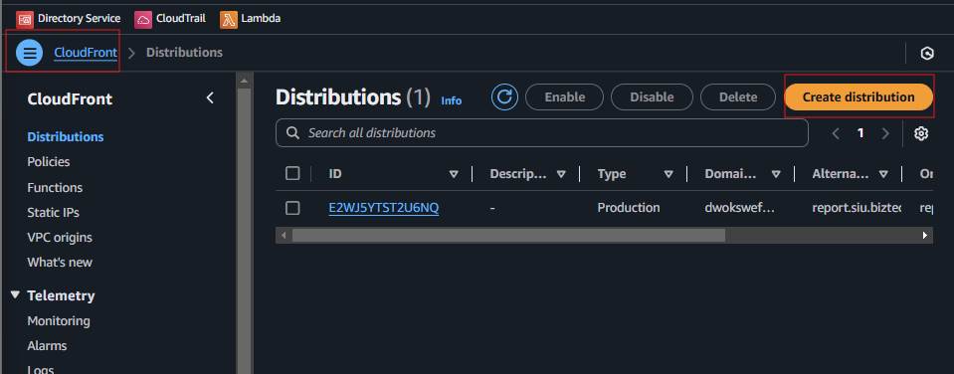Open the CloudTrail shortcut icon
The height and width of the screenshot is (374, 954).
click(143, 20)
